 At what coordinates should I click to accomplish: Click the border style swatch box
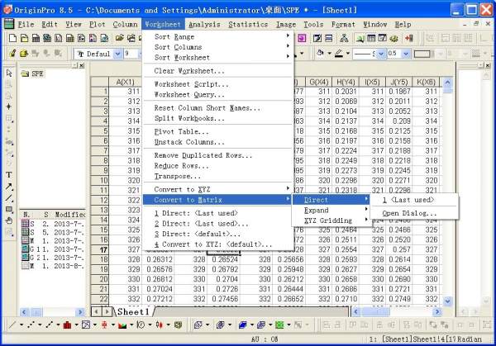(423, 54)
